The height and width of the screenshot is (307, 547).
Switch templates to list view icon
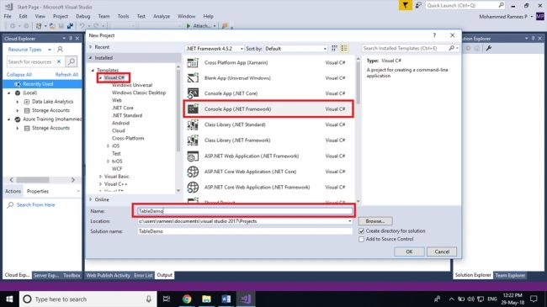[x=344, y=49]
